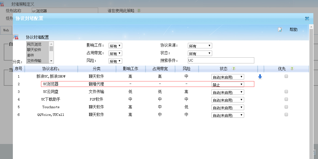Choose 文件传输 from the 分类 list
This screenshot has height=159, width=318.
(34, 61)
